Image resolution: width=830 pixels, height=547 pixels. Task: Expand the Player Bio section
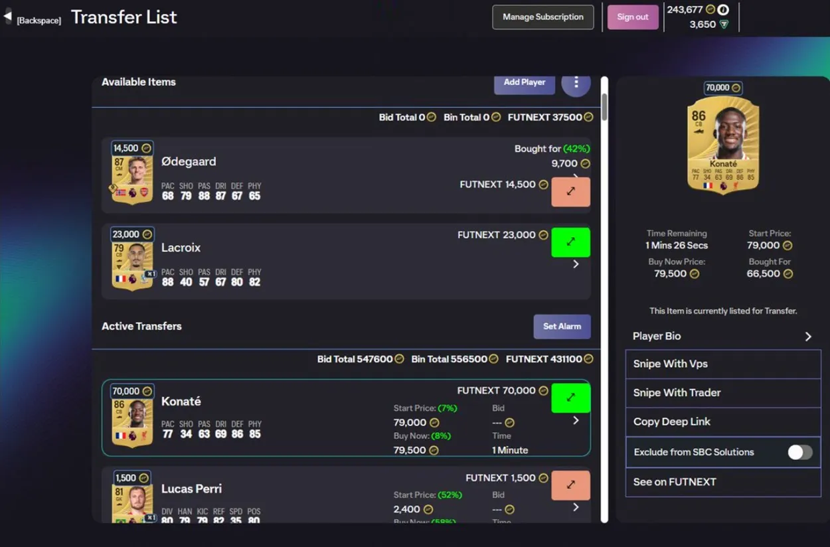pyautogui.click(x=807, y=337)
